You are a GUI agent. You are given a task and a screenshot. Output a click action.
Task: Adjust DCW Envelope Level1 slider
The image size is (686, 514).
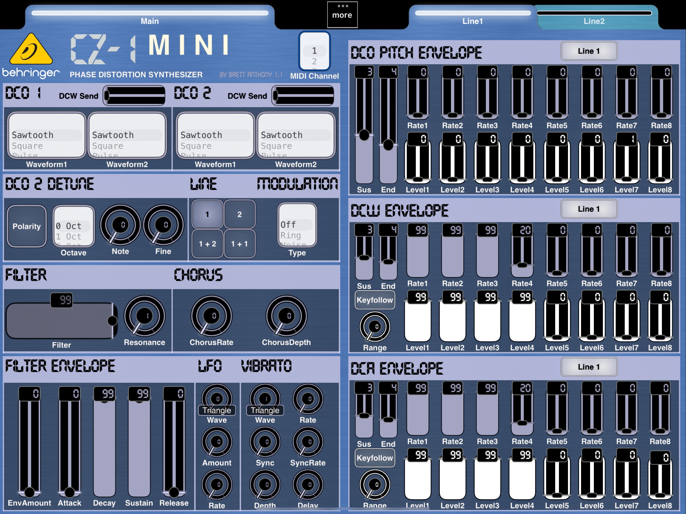418,316
